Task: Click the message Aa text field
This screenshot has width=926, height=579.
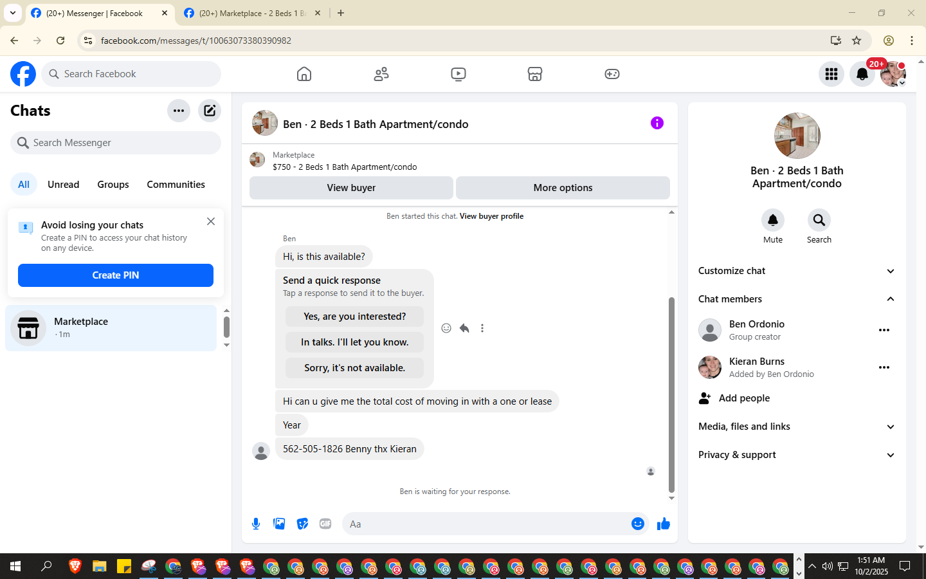Action: click(486, 524)
